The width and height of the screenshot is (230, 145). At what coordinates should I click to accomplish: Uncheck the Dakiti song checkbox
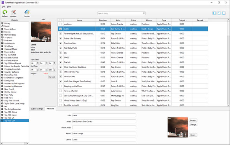tap(61, 29)
